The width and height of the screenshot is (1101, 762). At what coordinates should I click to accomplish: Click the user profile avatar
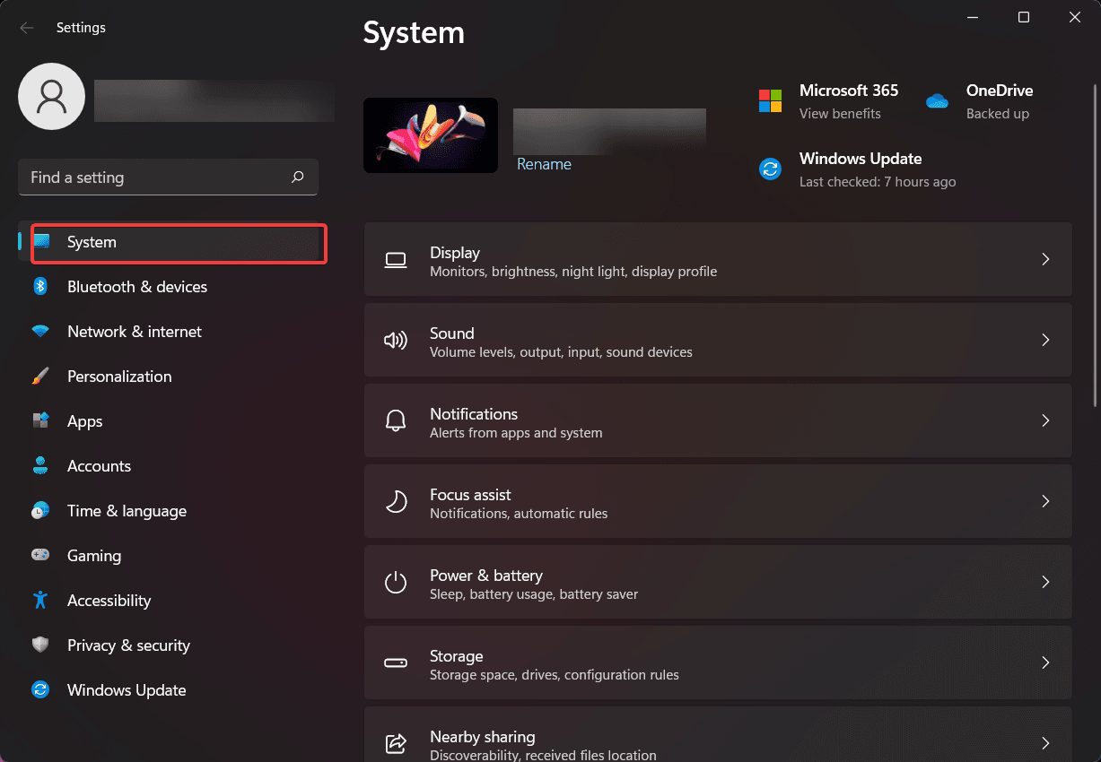click(52, 96)
